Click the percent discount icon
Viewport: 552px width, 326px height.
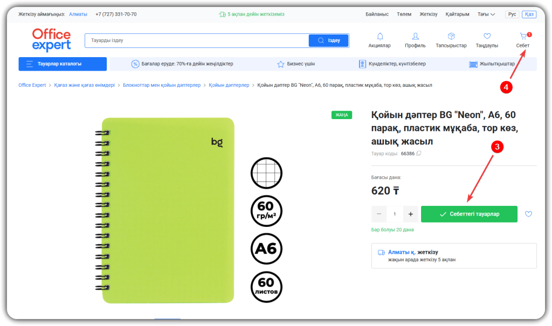click(135, 64)
